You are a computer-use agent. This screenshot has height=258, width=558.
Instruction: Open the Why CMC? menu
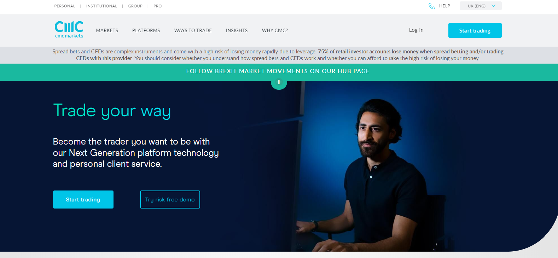tap(275, 30)
